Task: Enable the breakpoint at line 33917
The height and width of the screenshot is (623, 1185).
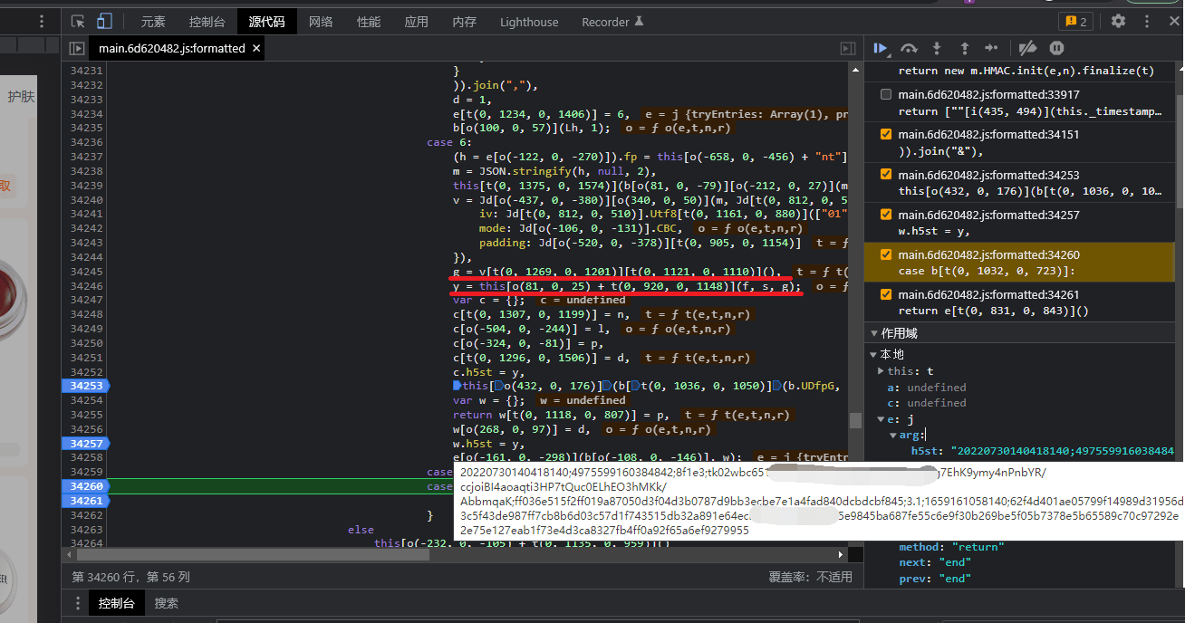Action: 885,94
